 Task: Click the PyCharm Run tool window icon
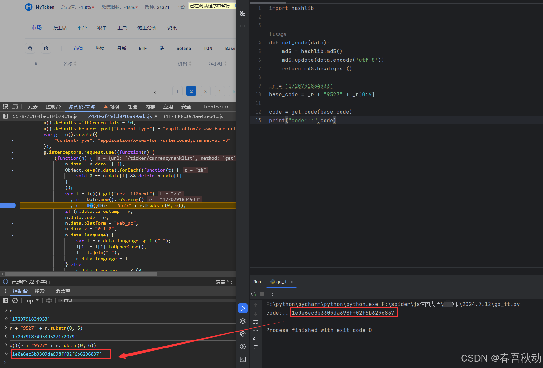pos(243,308)
